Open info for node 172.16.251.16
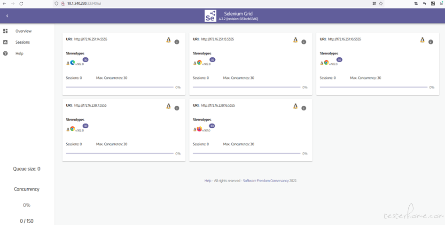Screen dimensions: 445x225 click(430, 42)
